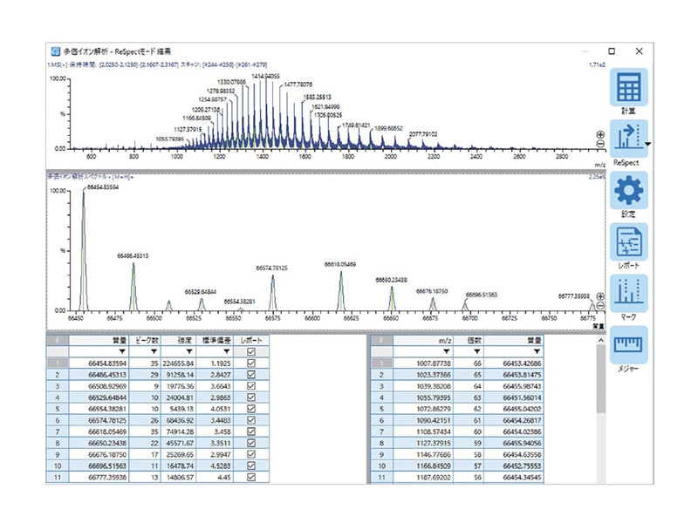Zoom in on the upper m/z spectrum
The image size is (698, 523).
600,135
